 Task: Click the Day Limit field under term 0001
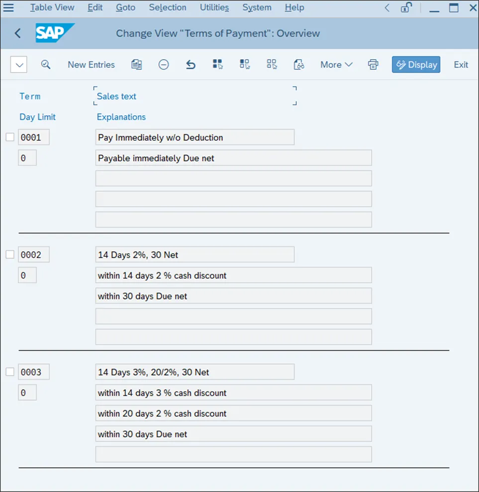tap(27, 158)
